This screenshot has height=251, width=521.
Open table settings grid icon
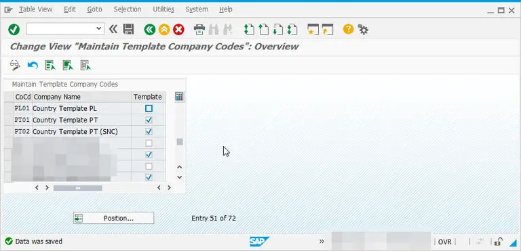(x=179, y=97)
